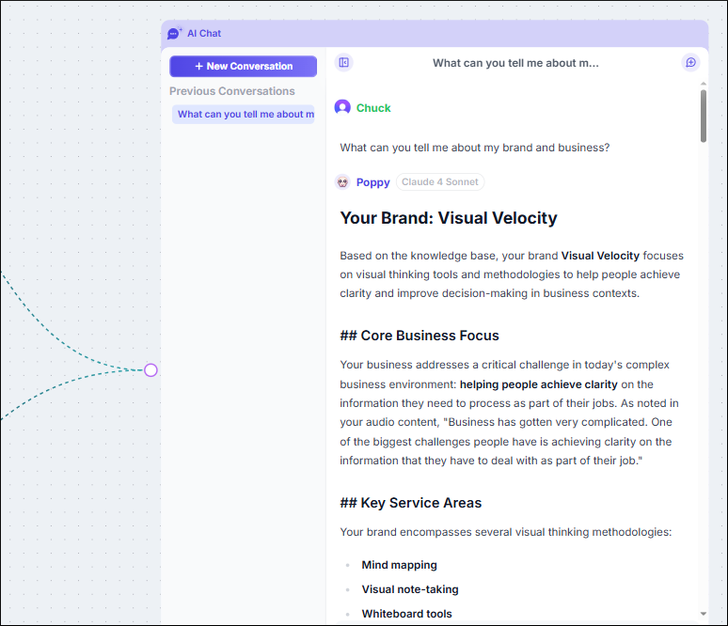Click the scroll down arrow in chat
728x626 pixels.
703,613
